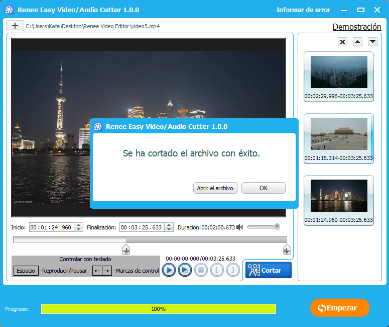Click the Finalización time field
The height and width of the screenshot is (327, 389).
pyautogui.click(x=142, y=227)
